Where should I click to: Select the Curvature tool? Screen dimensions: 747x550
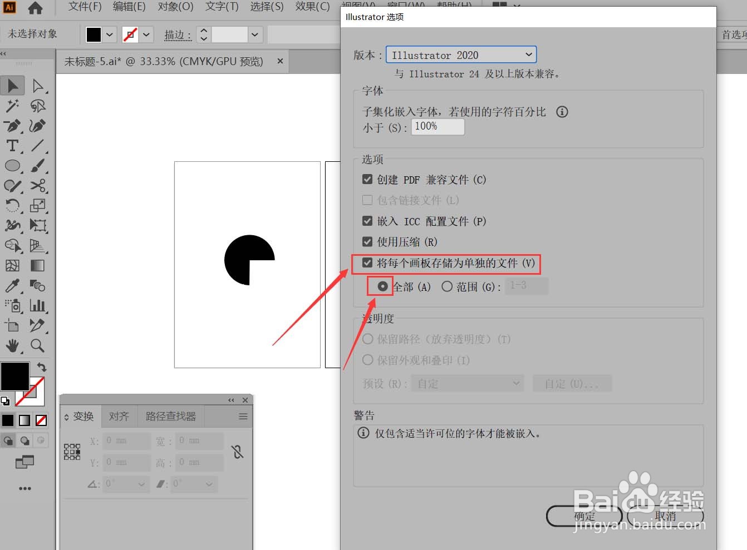coord(37,126)
